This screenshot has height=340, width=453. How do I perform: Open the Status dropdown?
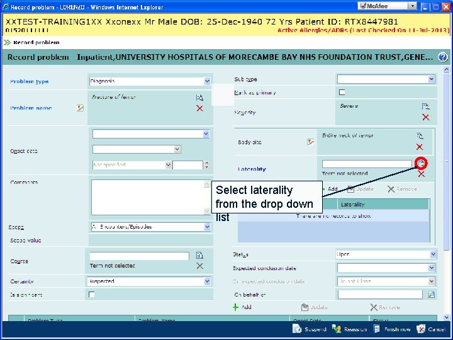tap(433, 254)
